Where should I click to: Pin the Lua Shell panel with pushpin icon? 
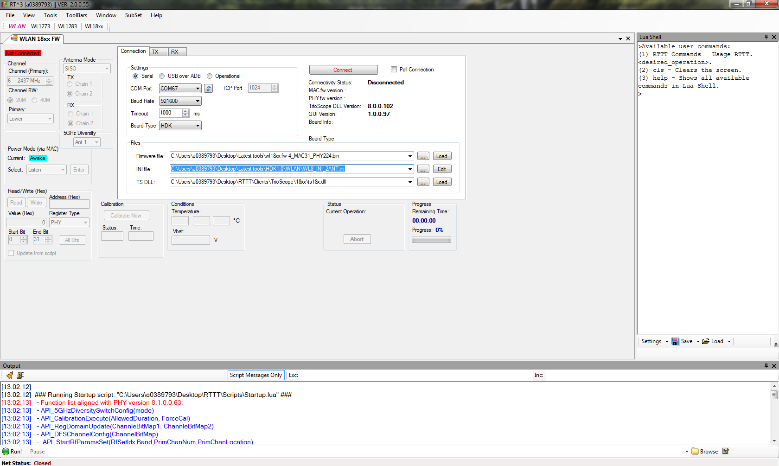[x=766, y=37]
